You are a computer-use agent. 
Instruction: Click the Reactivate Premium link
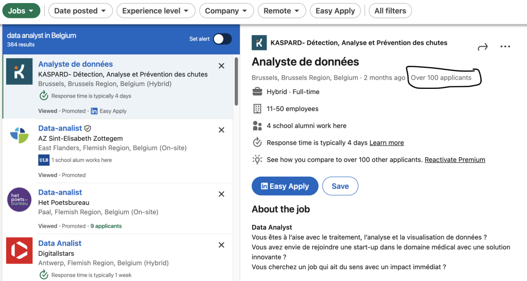coord(455,160)
